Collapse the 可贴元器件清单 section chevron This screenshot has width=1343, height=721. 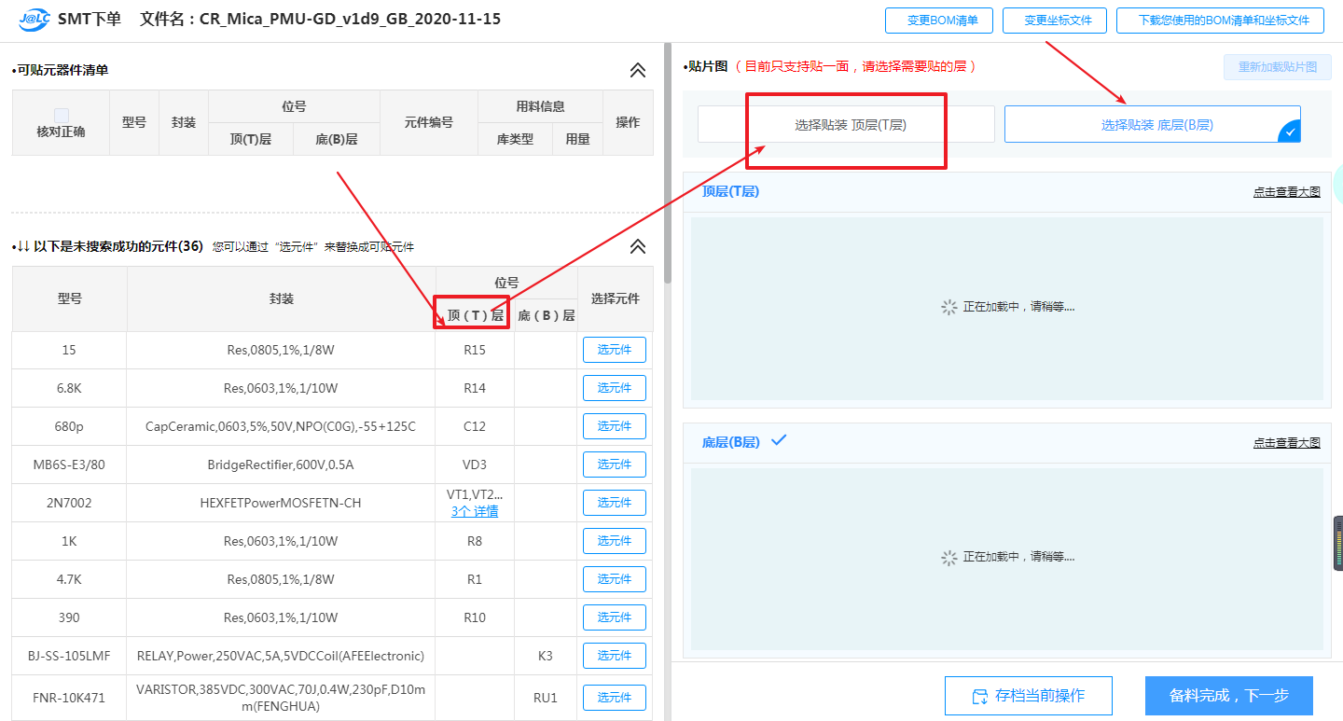tap(638, 70)
